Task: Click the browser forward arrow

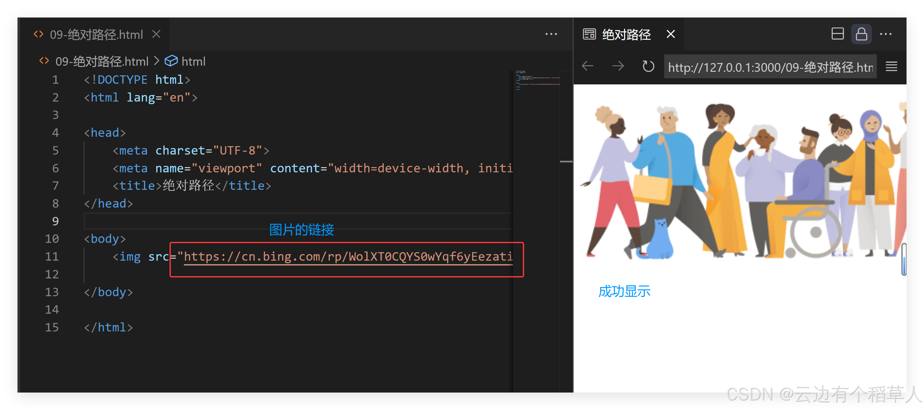Action: tap(618, 66)
